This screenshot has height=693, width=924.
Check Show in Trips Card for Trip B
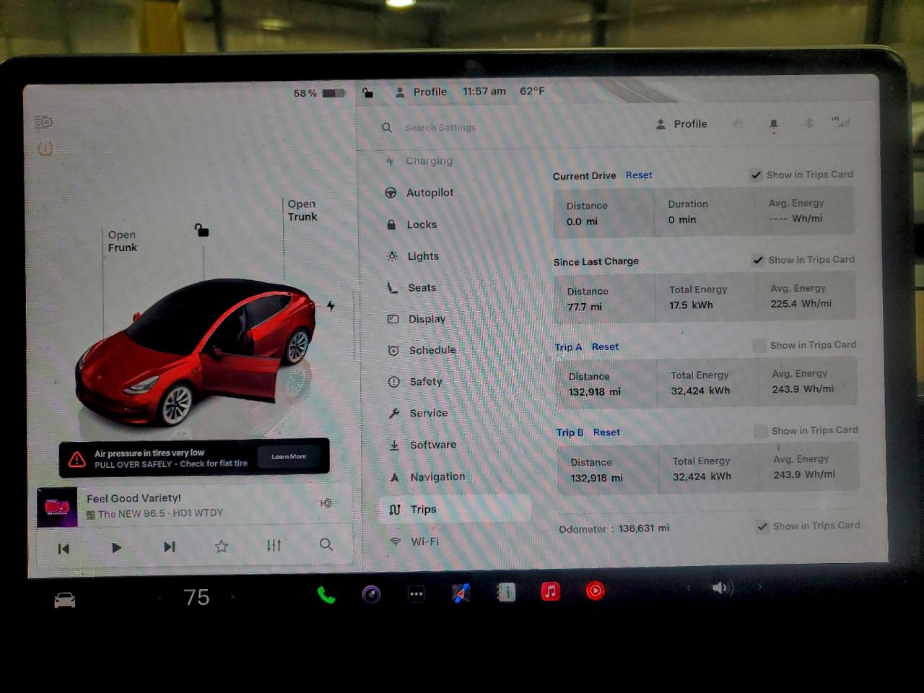tap(761, 431)
